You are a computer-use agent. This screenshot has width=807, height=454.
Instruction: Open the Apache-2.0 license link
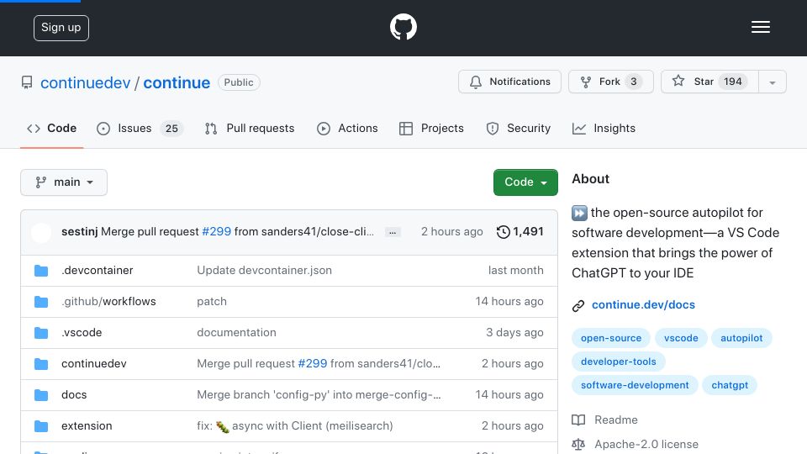646,444
